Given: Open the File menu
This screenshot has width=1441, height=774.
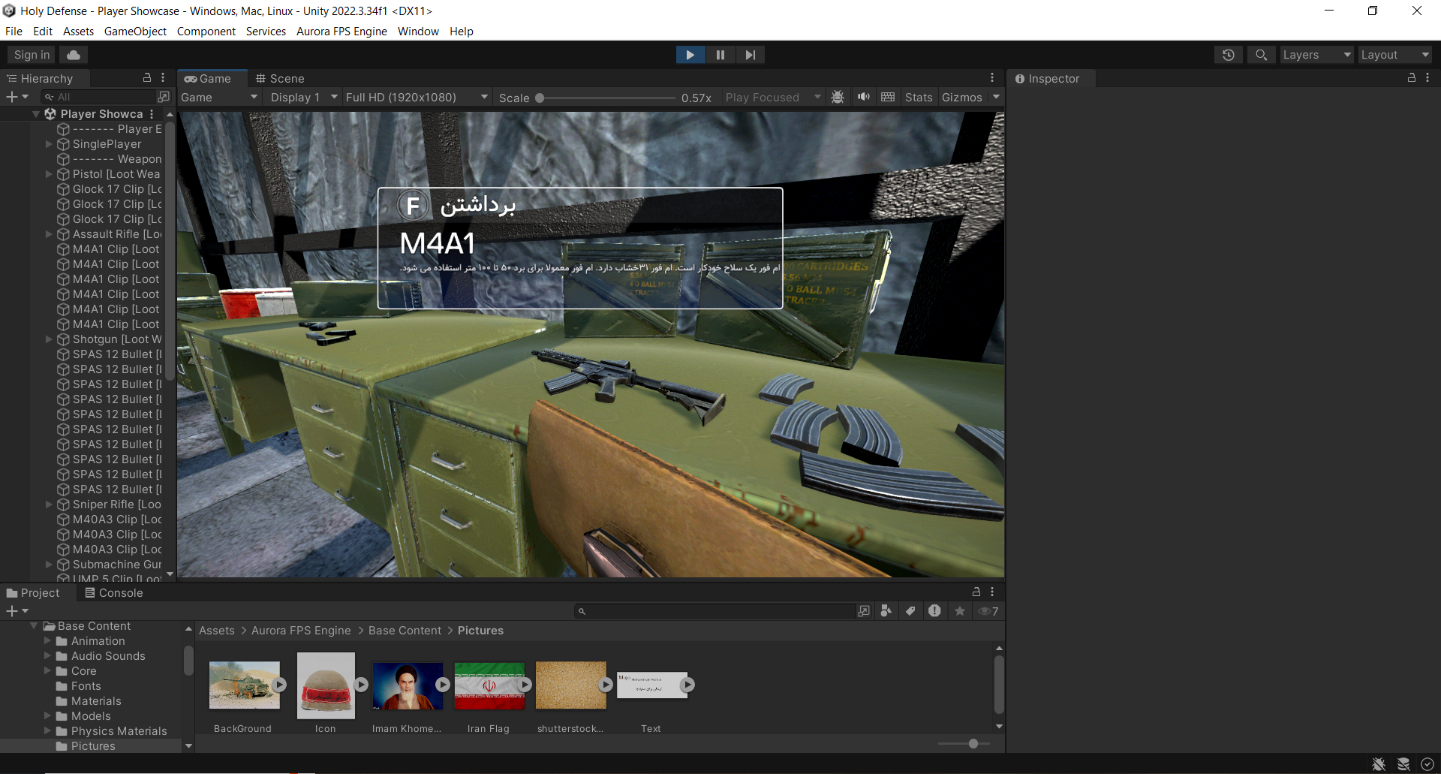Looking at the screenshot, I should 14,32.
